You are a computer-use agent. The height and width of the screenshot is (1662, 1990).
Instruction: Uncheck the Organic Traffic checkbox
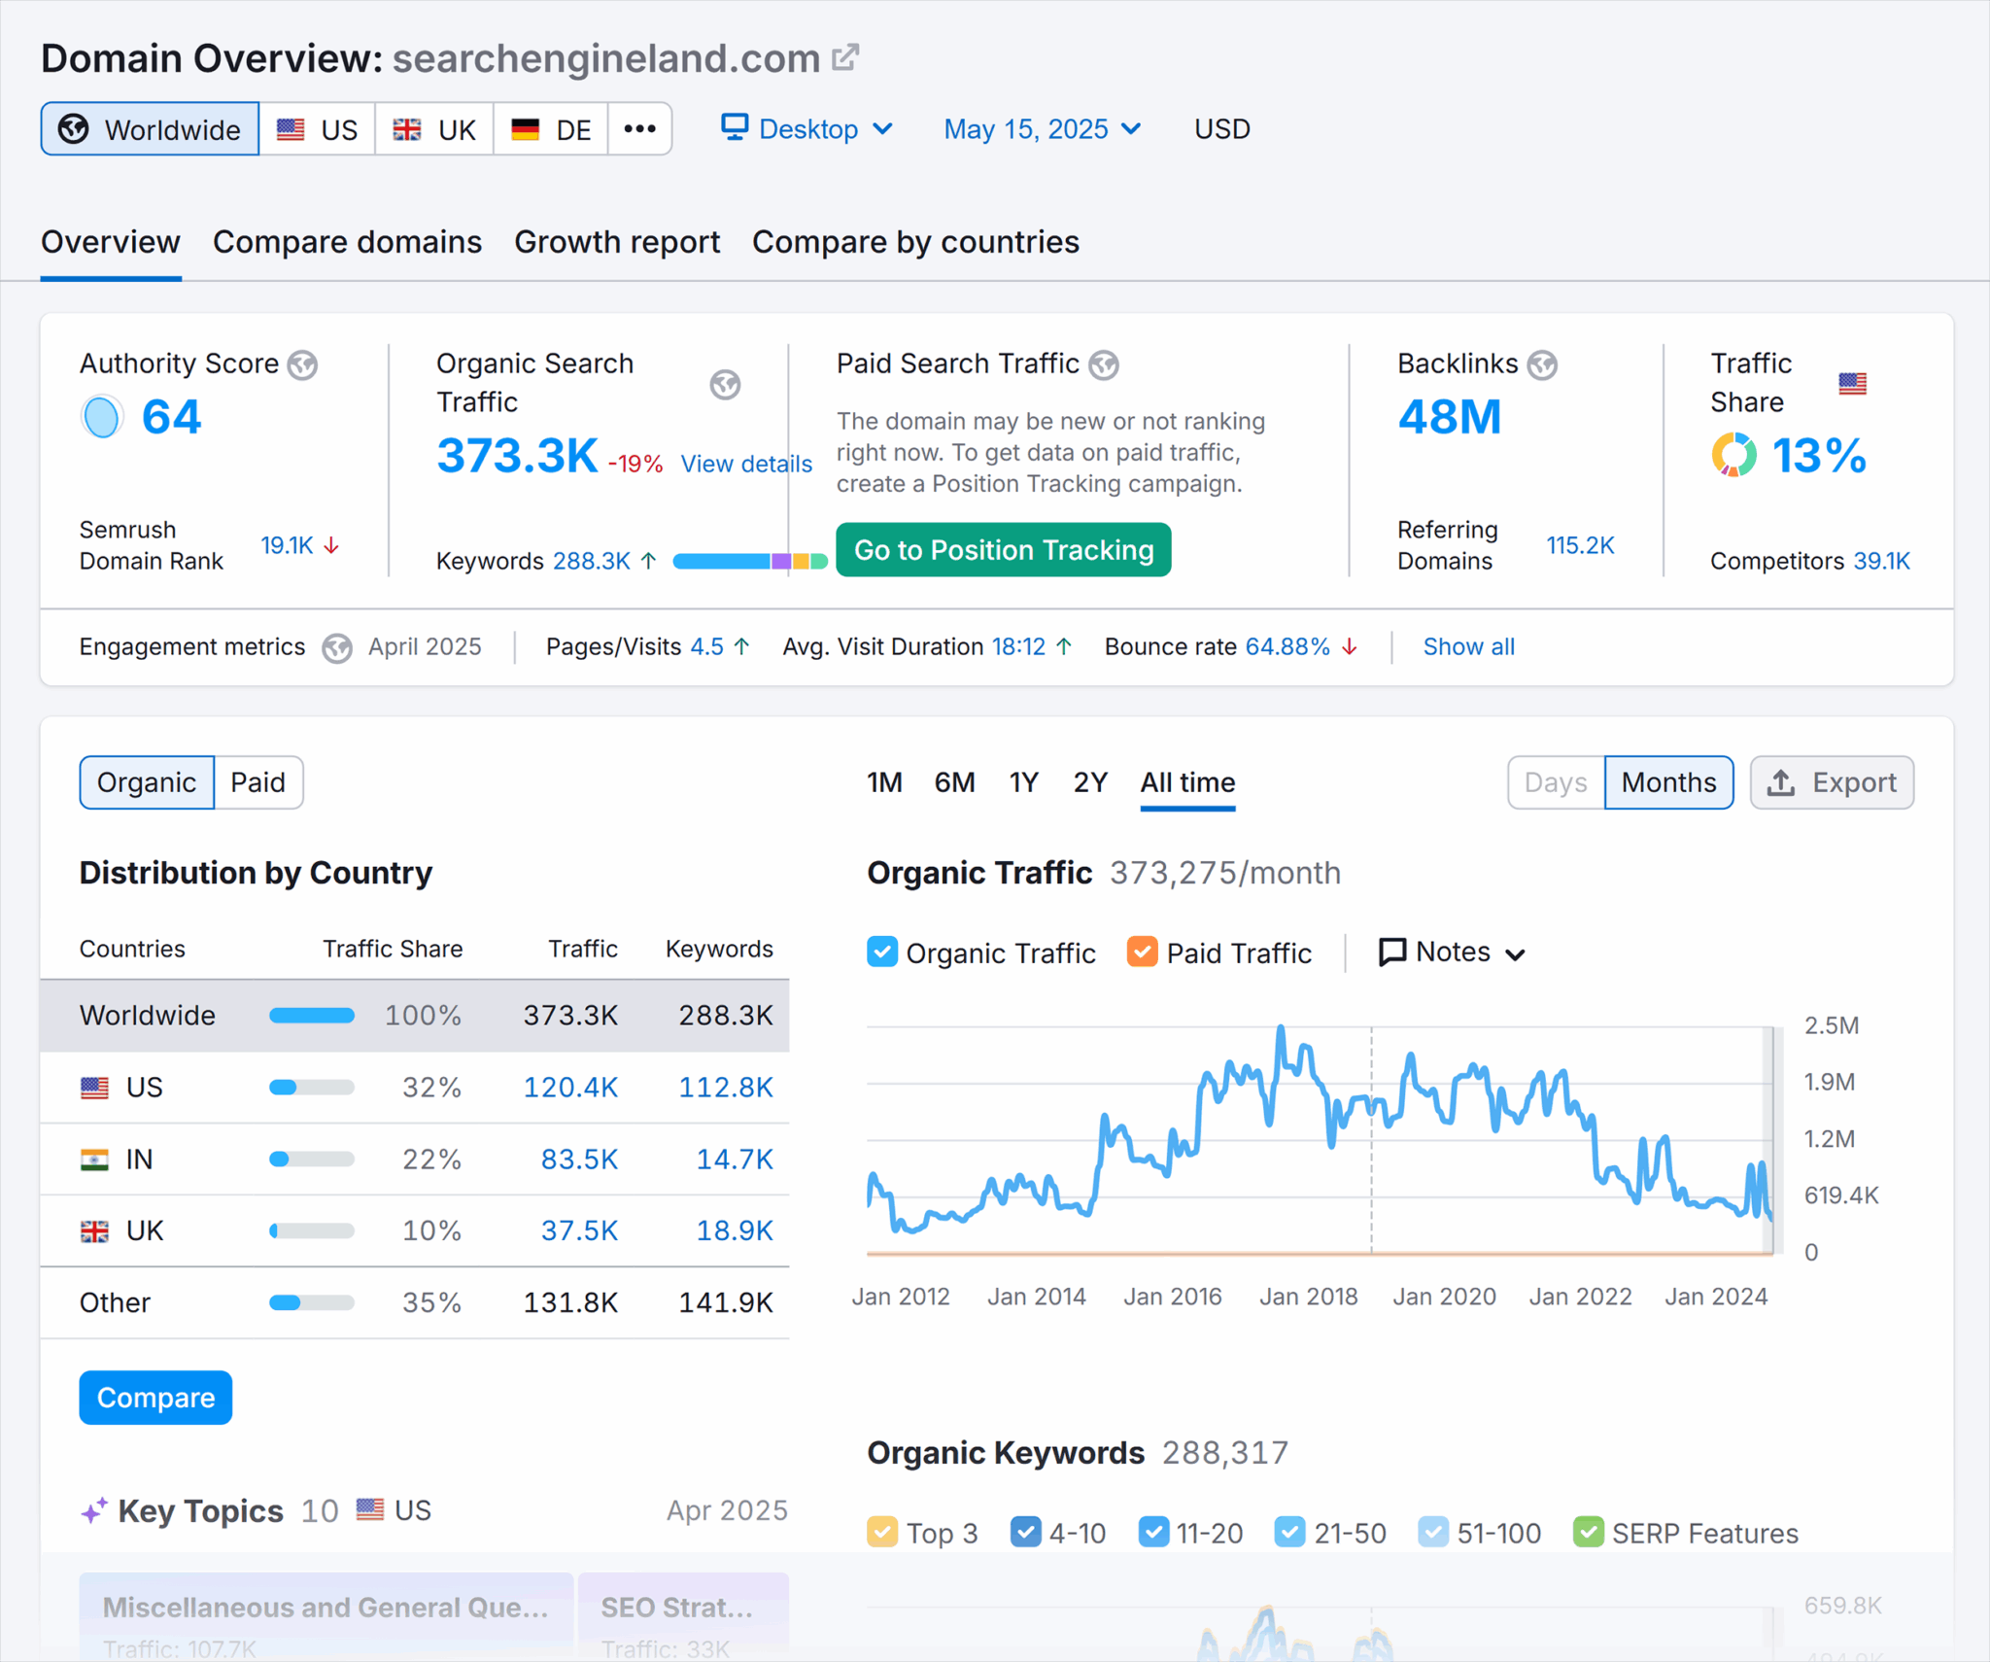(881, 952)
